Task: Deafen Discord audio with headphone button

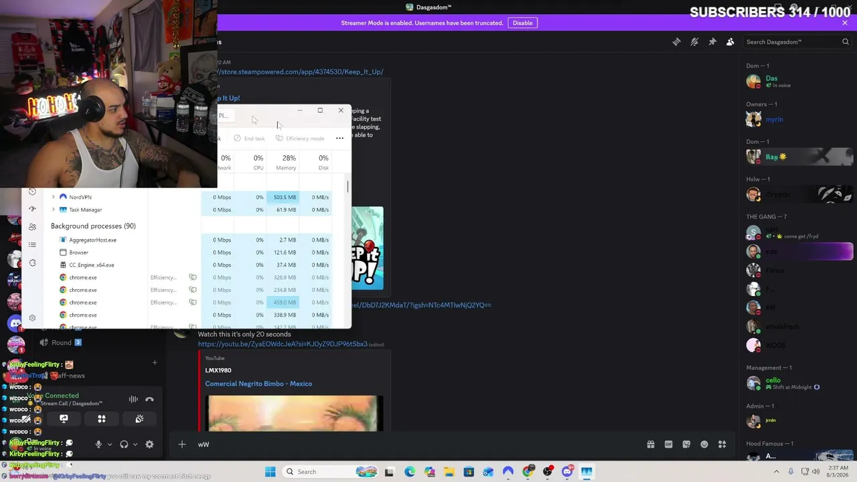Action: pyautogui.click(x=124, y=444)
